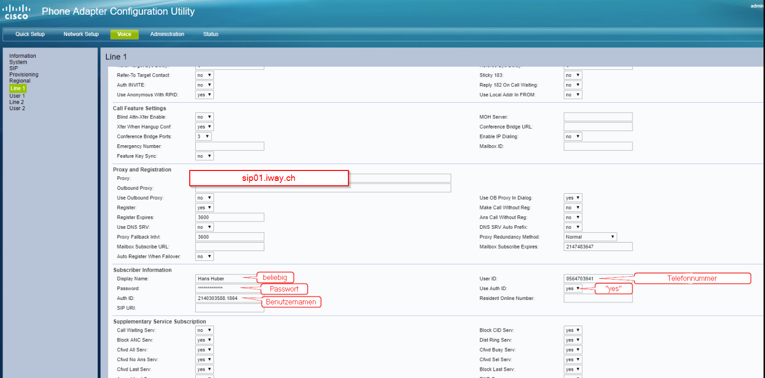
Task: Open User 1 in the sidebar
Action: pos(17,96)
